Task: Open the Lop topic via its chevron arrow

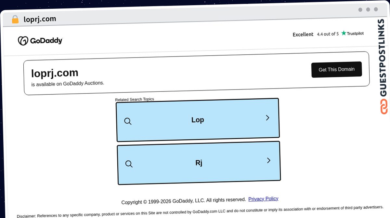Action: coord(267,118)
